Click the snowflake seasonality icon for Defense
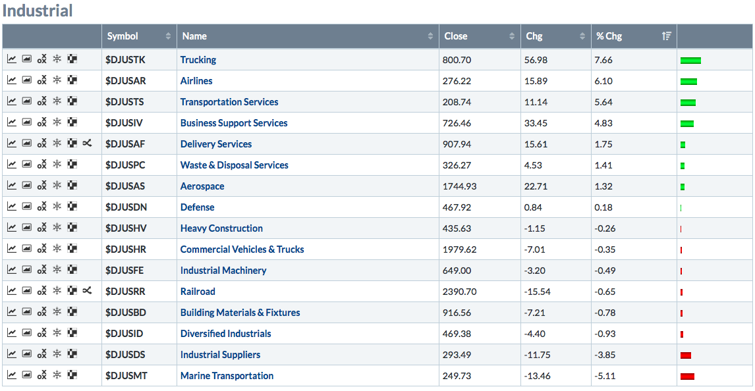Image resolution: width=755 pixels, height=391 pixels. click(57, 207)
